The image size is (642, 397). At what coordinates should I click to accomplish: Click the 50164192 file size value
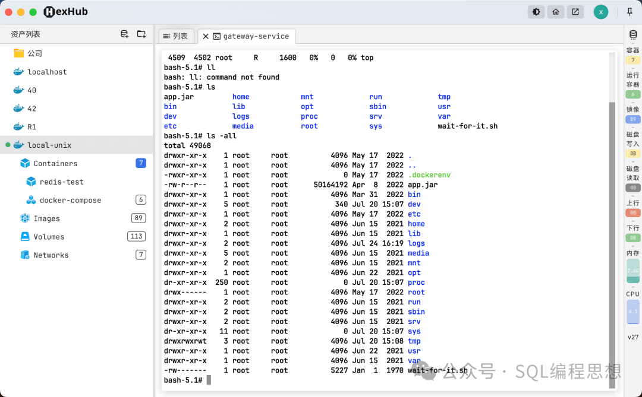click(x=331, y=185)
